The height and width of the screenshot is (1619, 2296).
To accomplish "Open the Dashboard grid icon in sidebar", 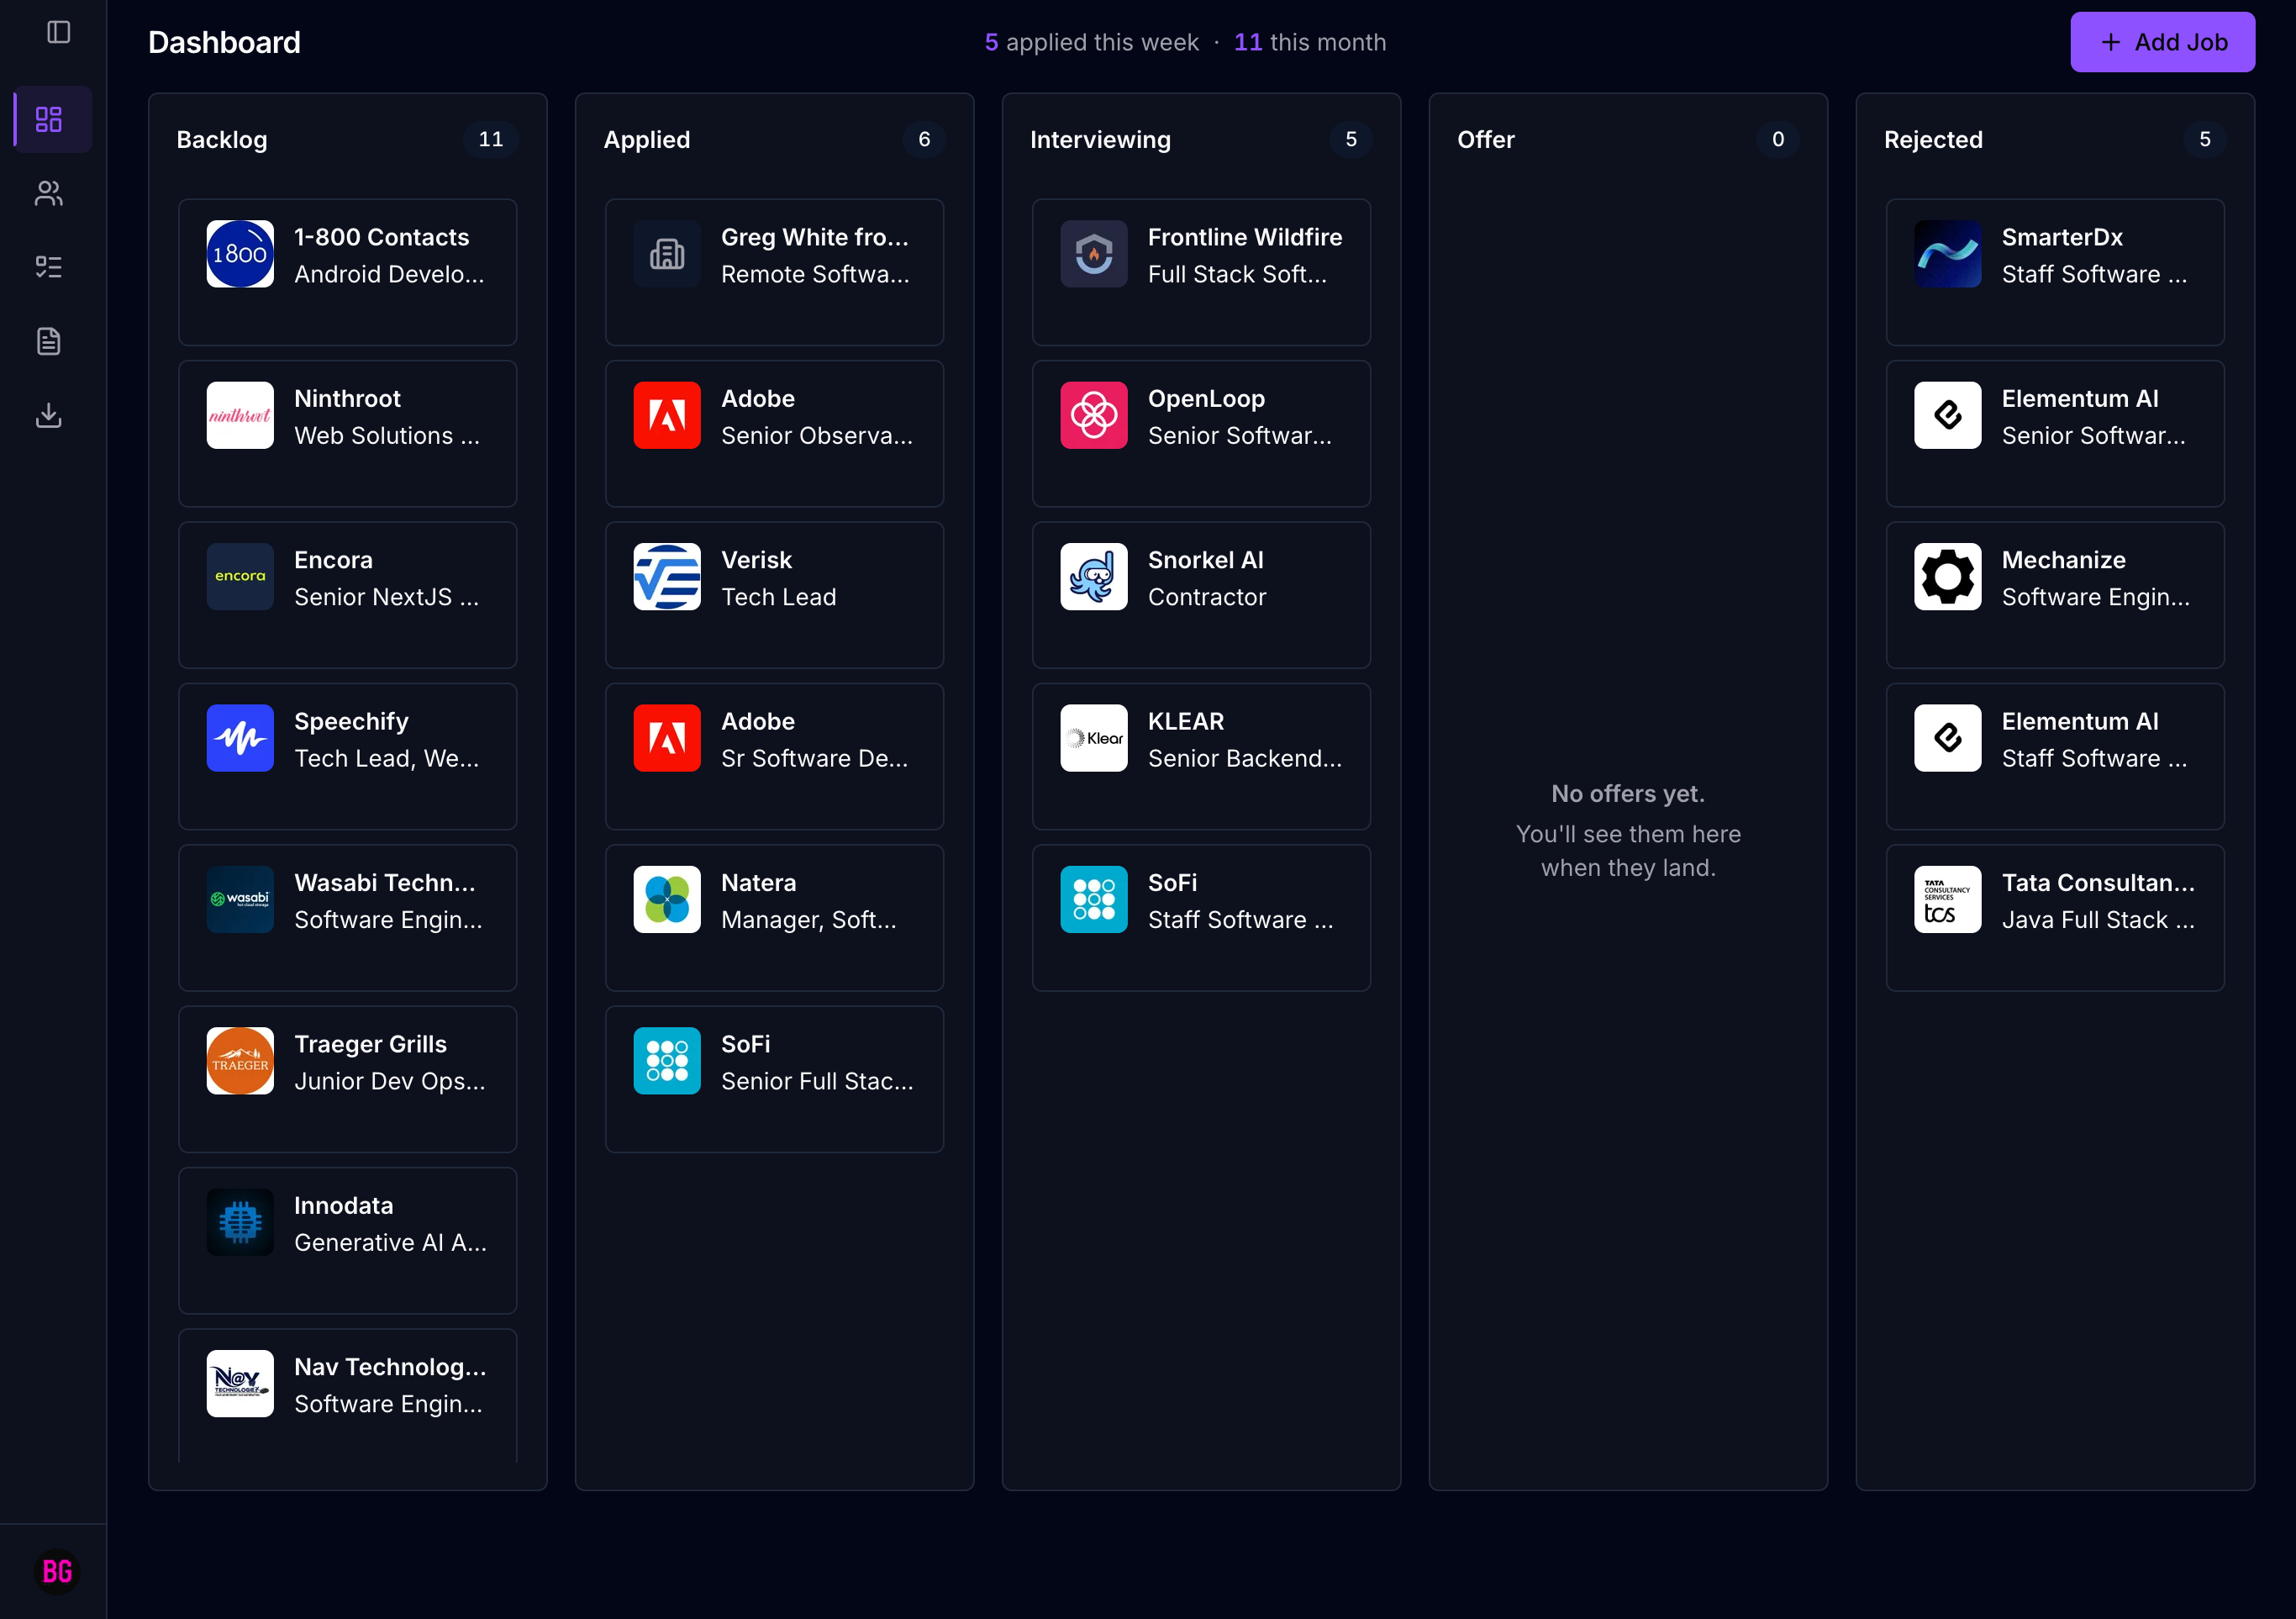I will (49, 120).
